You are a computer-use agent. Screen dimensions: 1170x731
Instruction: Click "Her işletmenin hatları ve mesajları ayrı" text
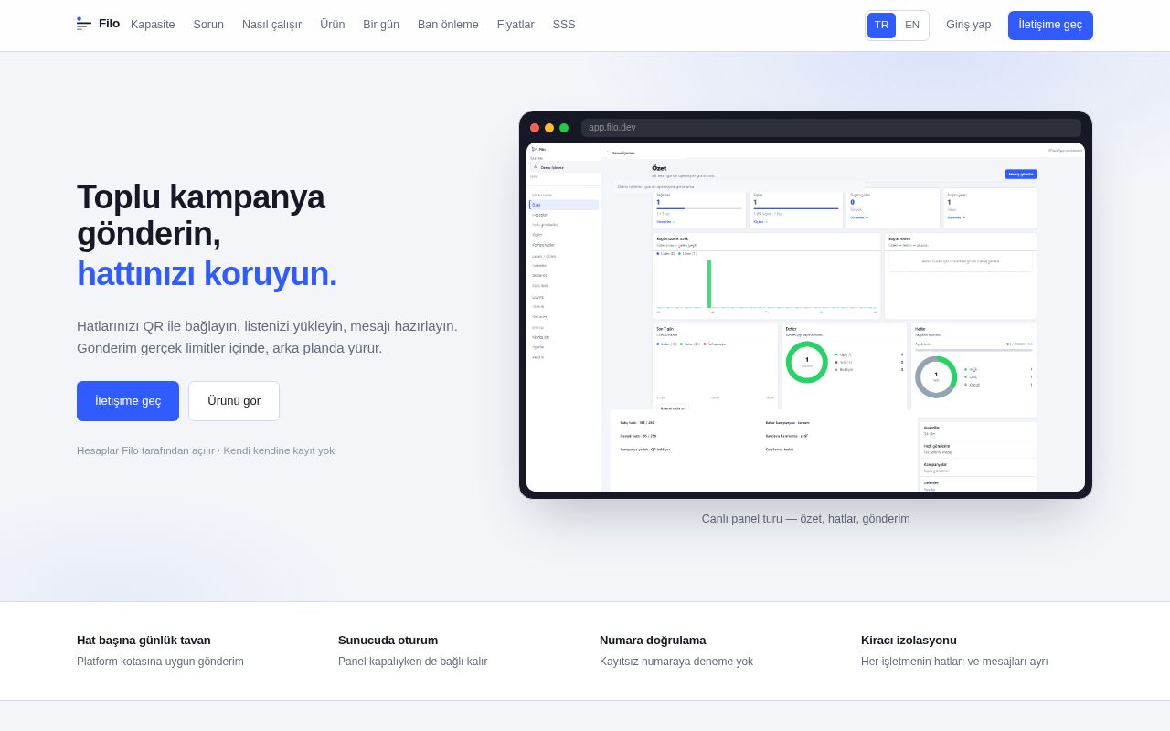(954, 662)
